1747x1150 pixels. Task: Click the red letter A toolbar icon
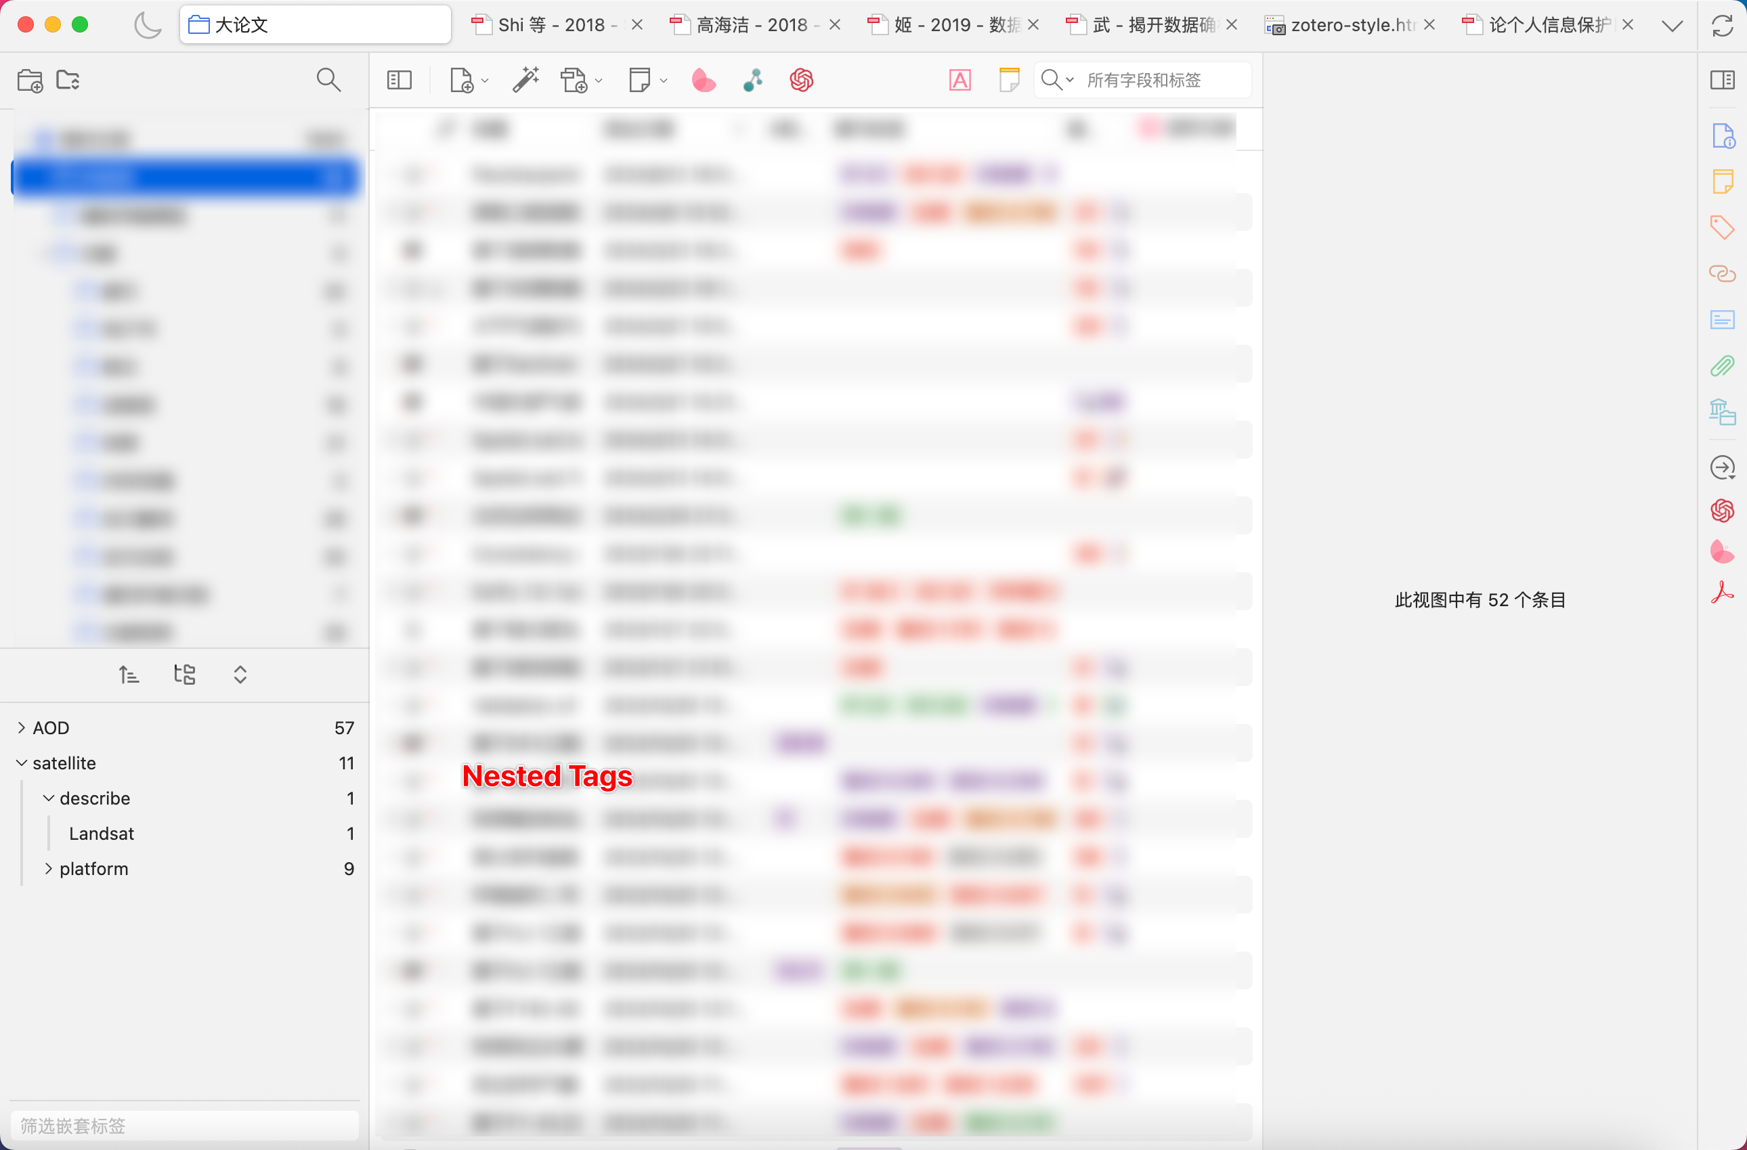[960, 80]
